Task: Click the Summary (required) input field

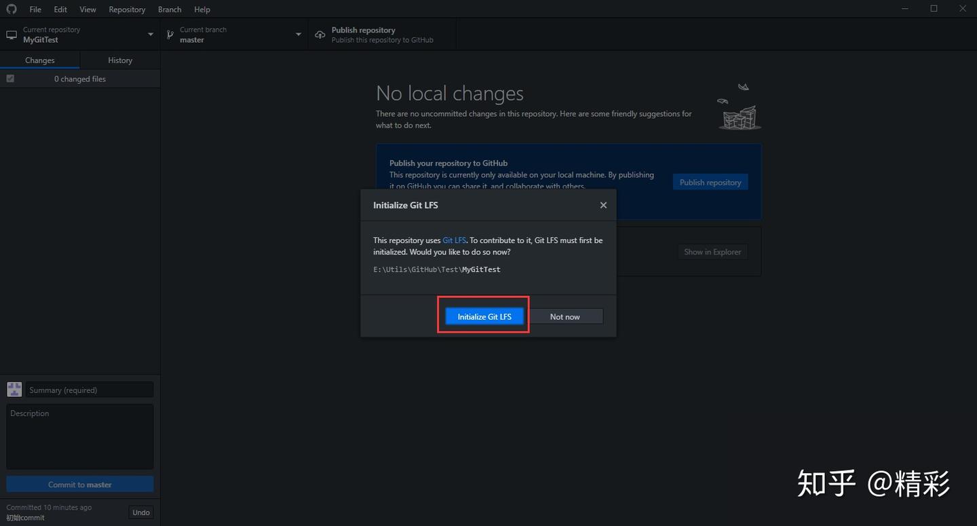Action: click(x=90, y=390)
